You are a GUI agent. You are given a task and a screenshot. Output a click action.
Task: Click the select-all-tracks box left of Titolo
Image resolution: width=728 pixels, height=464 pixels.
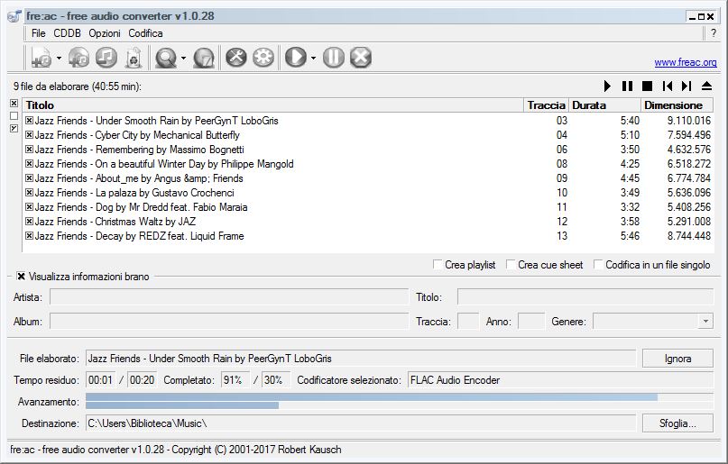pyautogui.click(x=14, y=104)
